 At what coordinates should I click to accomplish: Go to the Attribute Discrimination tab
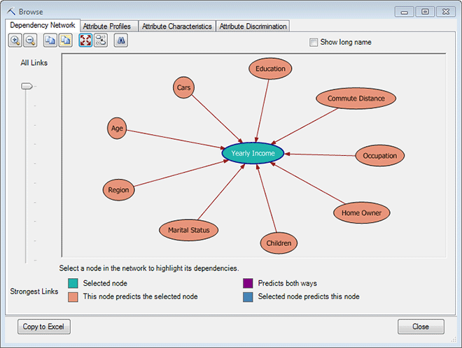tap(253, 27)
